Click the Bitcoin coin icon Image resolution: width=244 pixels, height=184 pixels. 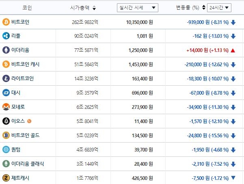6,22
